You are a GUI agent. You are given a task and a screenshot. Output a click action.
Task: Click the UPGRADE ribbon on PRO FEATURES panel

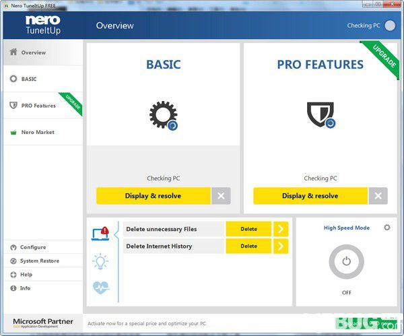pos(382,58)
